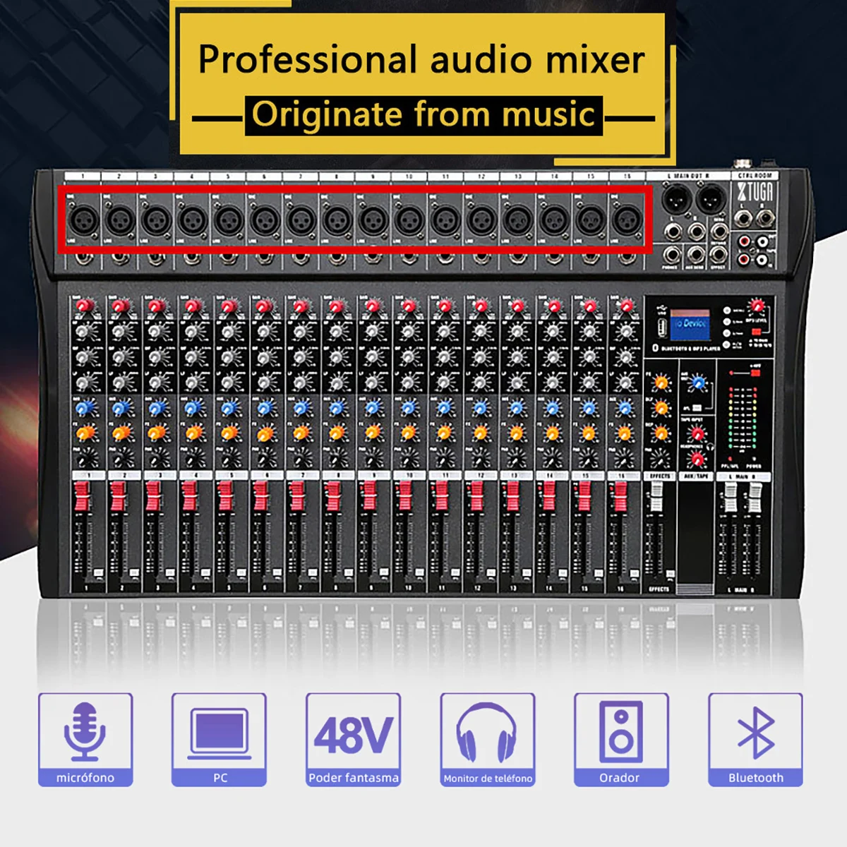
Task: Click channel 16 red fader cap
Action: click(x=620, y=496)
